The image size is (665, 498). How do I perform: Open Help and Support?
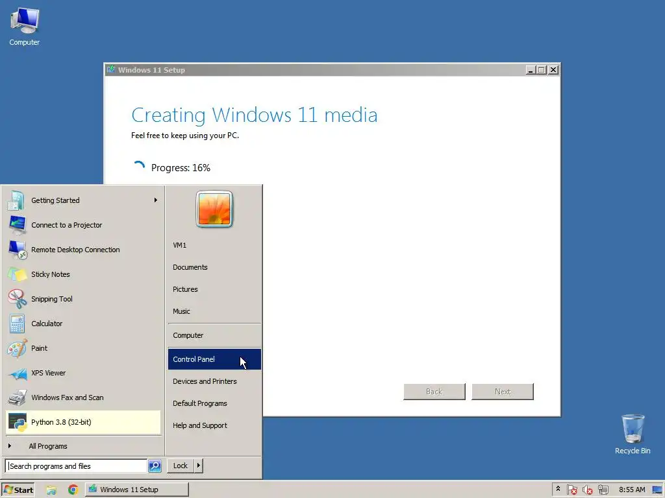click(214, 425)
